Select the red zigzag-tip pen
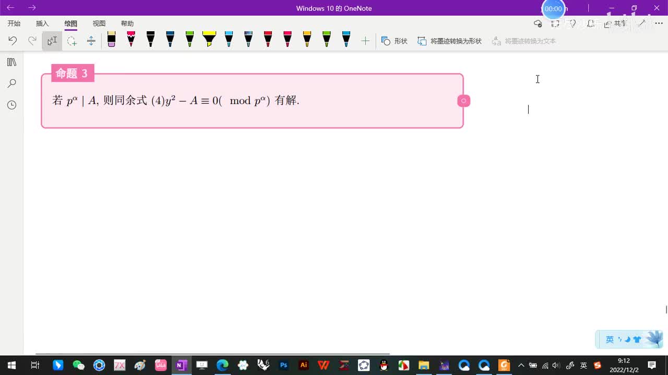668x375 pixels. [x=131, y=40]
